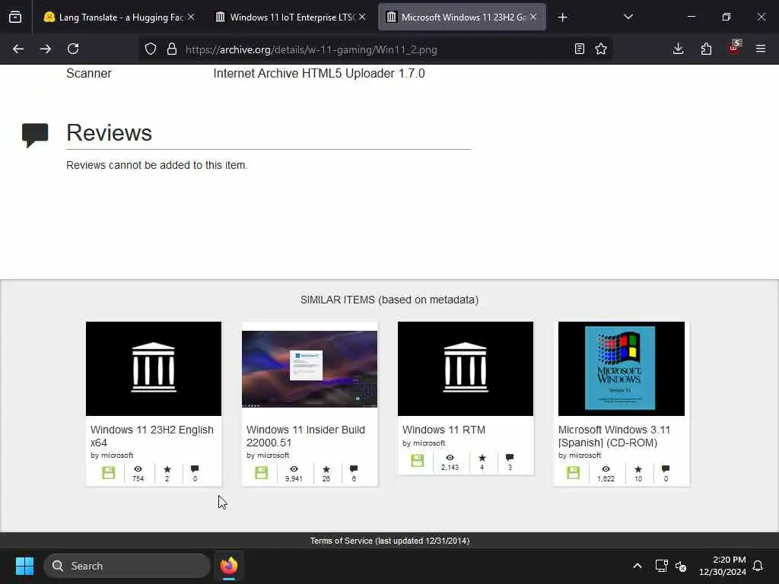Open muted volume tray icon
The image size is (779, 584).
pyautogui.click(x=681, y=566)
